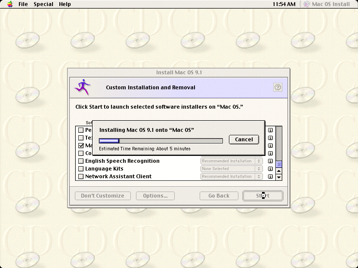Viewport: 358px width, 268px height.
Task: Select the Network Assistant Client label
Action: click(118, 177)
